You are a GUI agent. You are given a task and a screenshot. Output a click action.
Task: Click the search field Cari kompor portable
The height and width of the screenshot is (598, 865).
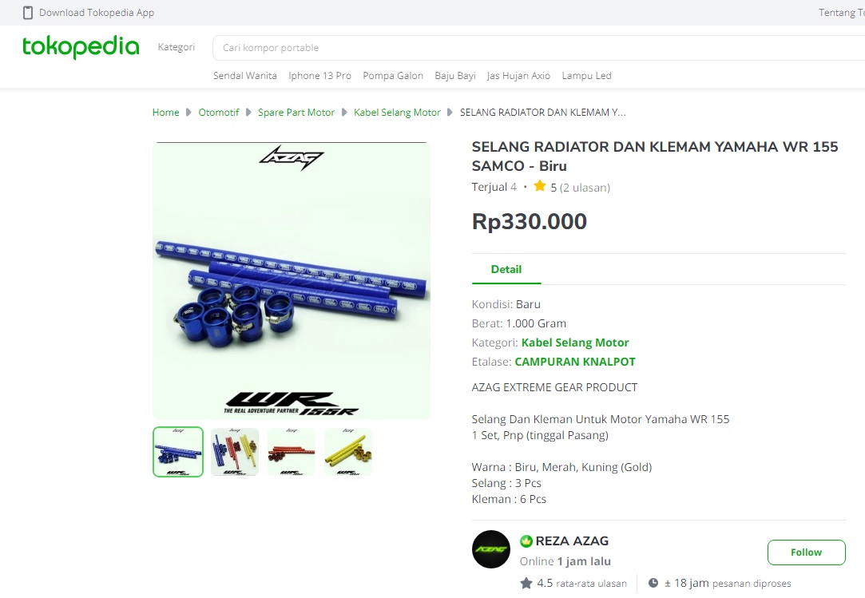coord(538,48)
